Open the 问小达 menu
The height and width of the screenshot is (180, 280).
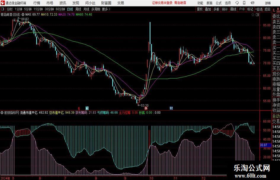coord(90,3)
